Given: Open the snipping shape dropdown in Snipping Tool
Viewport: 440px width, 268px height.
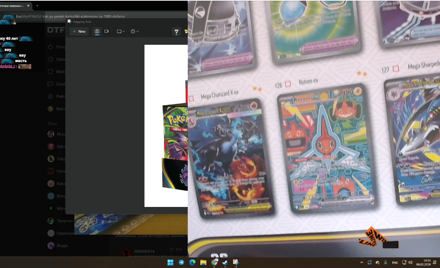Looking at the screenshot, I should coord(121,31).
